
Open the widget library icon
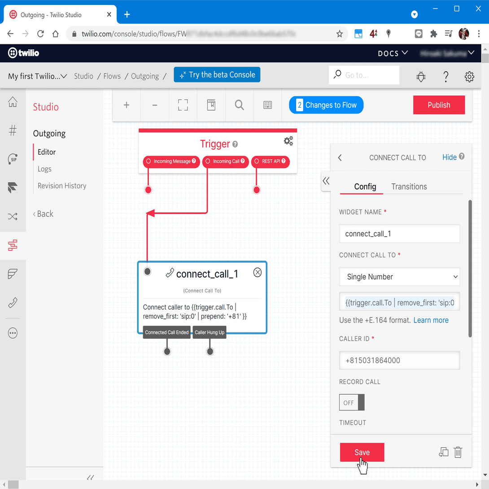click(211, 105)
